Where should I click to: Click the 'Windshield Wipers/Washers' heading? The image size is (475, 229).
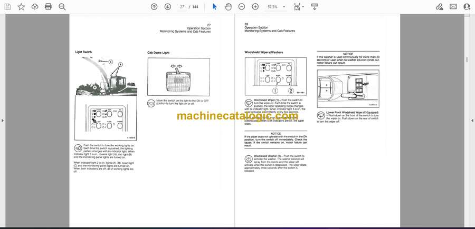(x=263, y=52)
